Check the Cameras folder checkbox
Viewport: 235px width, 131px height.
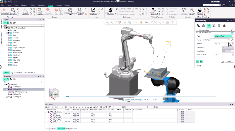(x=9, y=62)
